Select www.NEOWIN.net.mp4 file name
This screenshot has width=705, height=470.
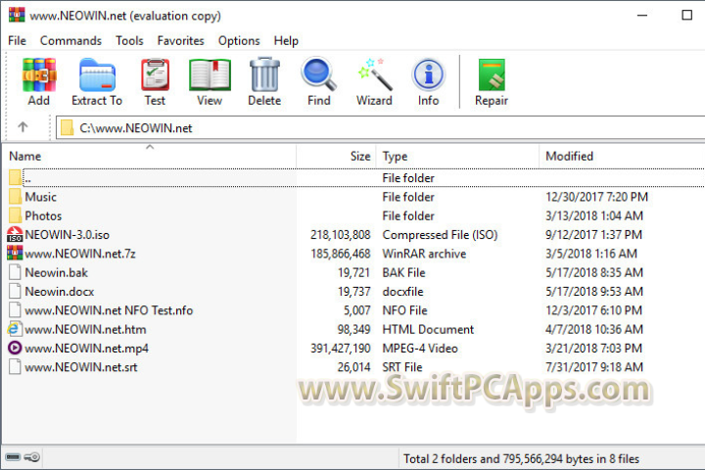coord(86,349)
